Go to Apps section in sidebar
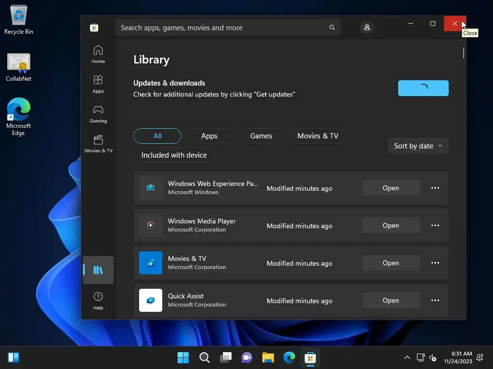Screen dimensions: 493x369 (x=98, y=85)
